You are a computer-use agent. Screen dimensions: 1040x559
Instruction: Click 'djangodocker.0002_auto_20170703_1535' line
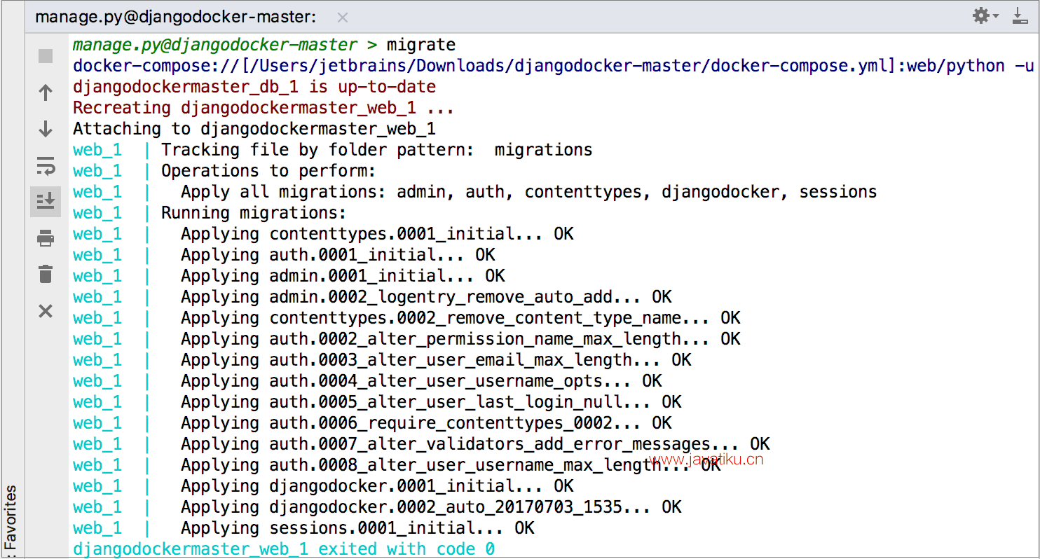click(377, 507)
